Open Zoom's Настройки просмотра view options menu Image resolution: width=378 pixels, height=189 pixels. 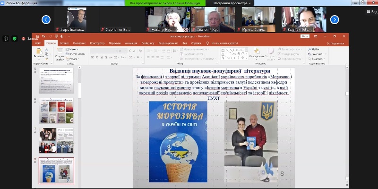(232, 3)
